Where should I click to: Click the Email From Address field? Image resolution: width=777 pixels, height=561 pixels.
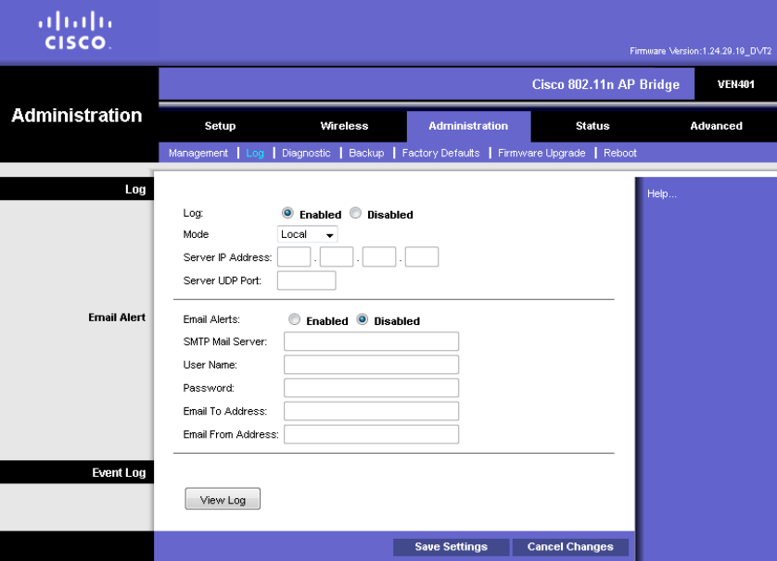[x=371, y=434]
